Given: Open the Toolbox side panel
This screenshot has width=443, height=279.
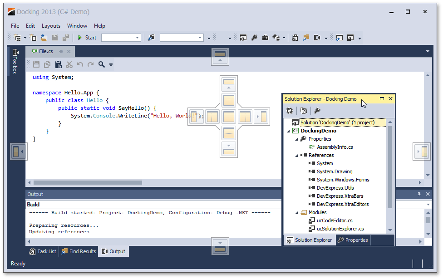Looking at the screenshot, I should click(15, 61).
